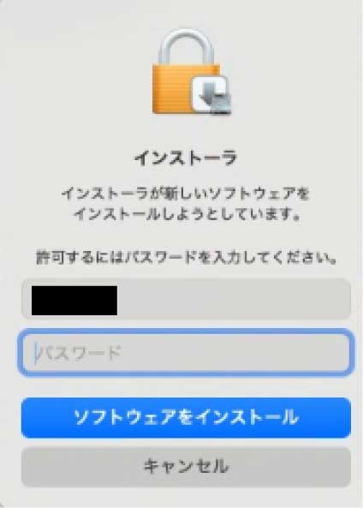Click ソフトウェアをインストール button
Viewport: 363px width, 508px height.
[x=186, y=417]
